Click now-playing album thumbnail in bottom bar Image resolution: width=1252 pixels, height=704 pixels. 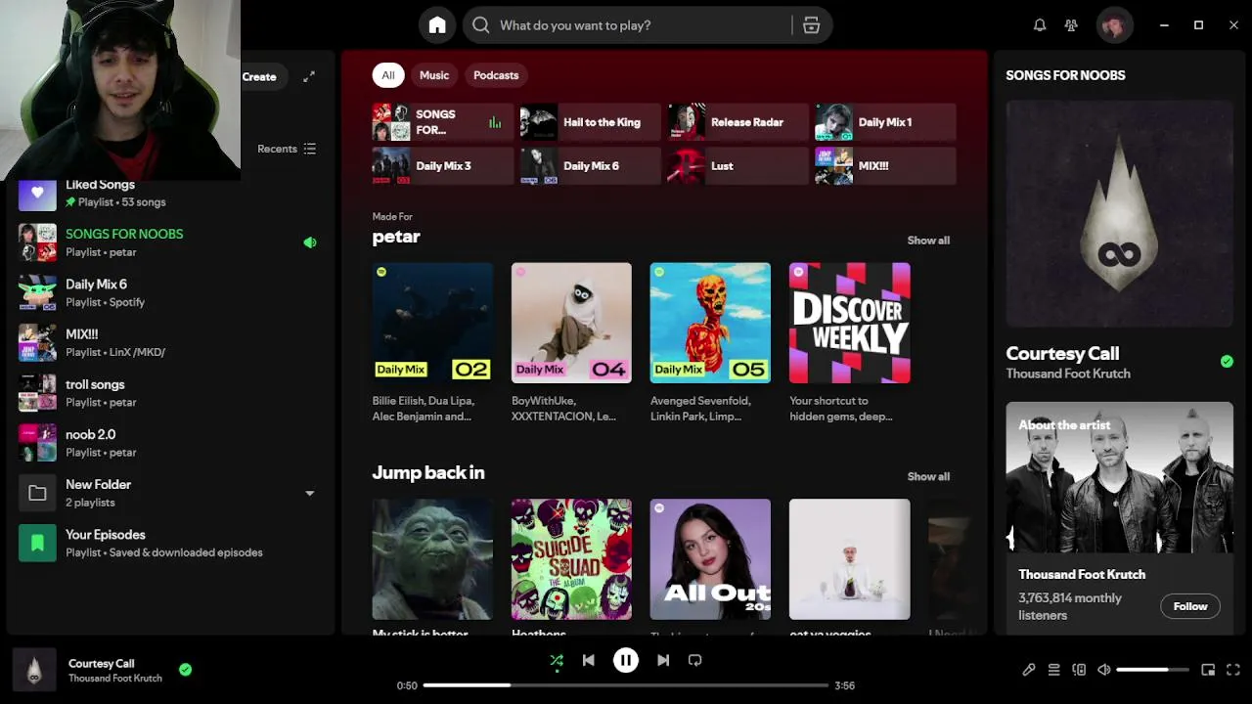click(34, 670)
